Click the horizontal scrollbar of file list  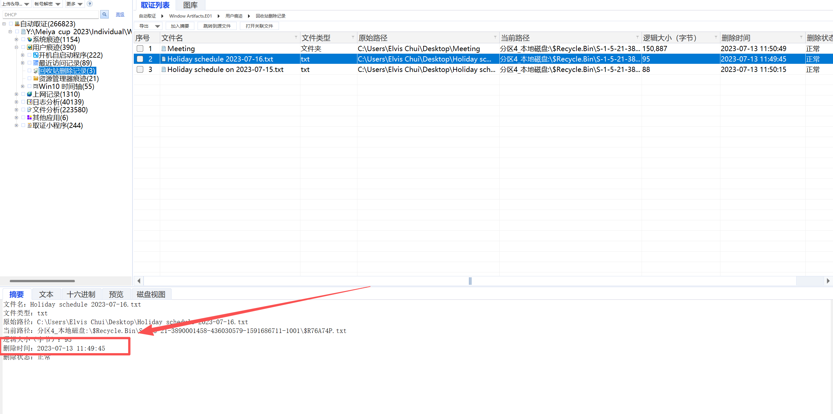pos(470,281)
